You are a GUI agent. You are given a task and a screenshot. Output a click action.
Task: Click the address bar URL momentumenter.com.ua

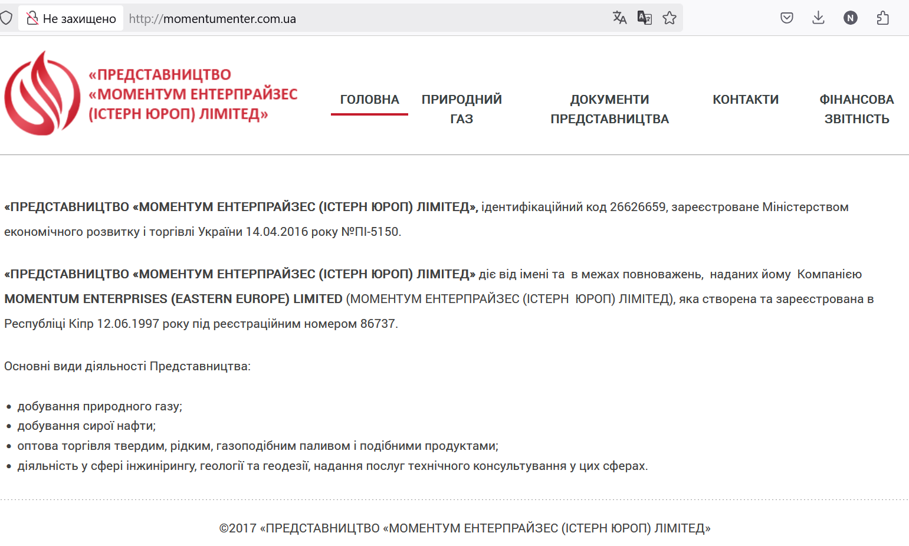pyautogui.click(x=212, y=19)
